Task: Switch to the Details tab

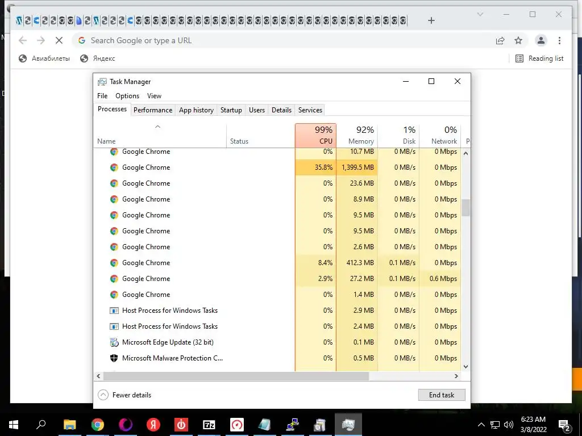Action: [x=281, y=110]
